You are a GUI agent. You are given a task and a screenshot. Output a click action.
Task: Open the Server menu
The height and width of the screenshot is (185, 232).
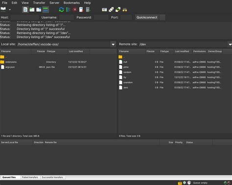click(54, 3)
